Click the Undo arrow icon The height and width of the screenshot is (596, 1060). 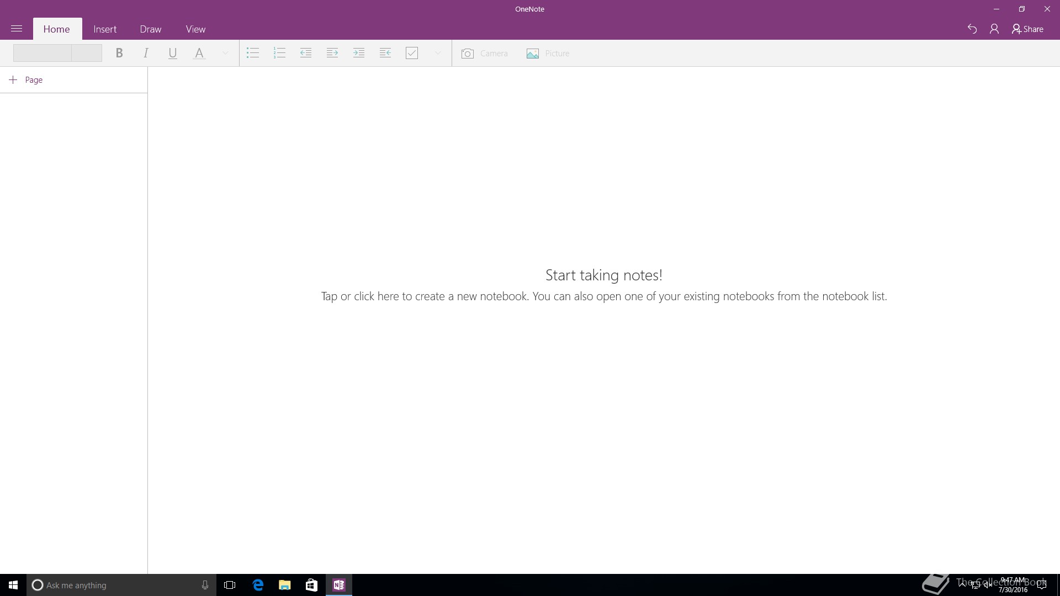(972, 29)
